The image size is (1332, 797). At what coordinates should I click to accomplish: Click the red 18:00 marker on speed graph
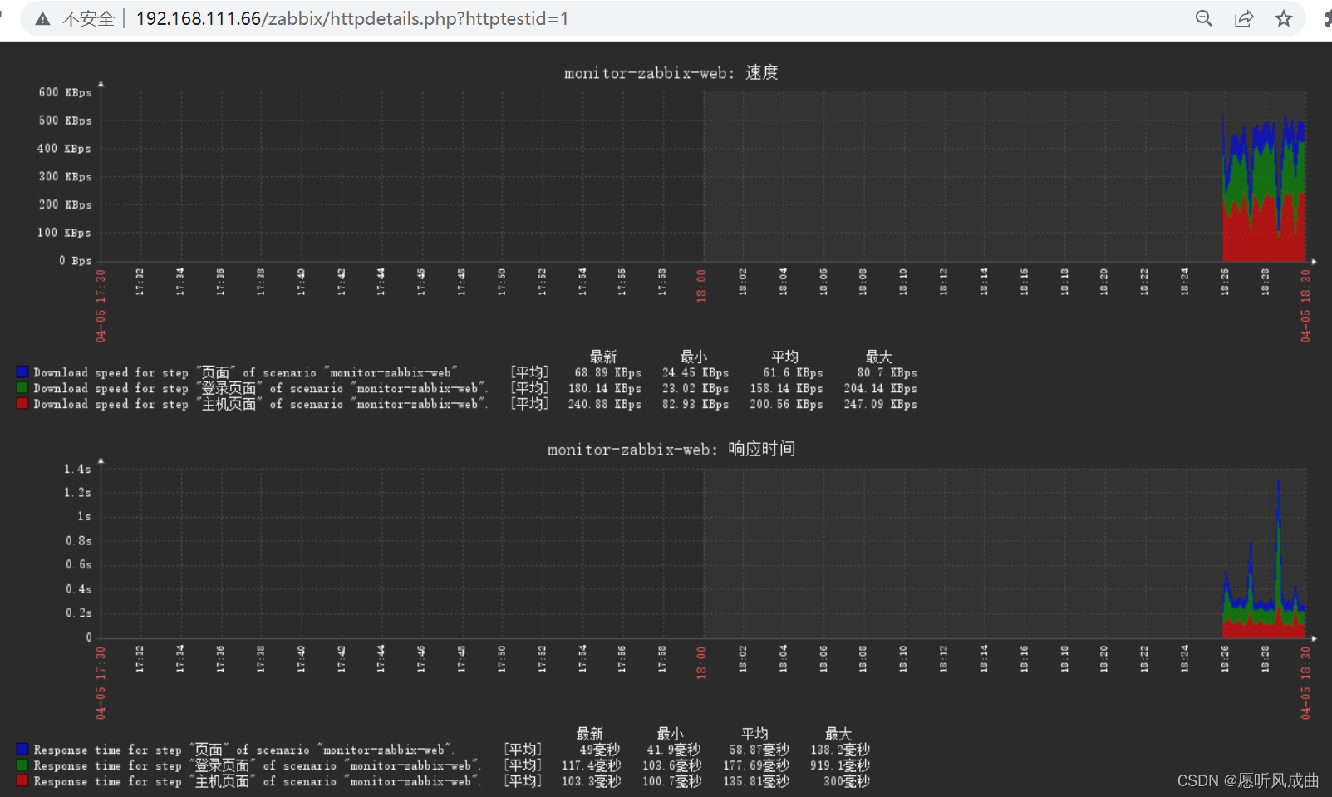[x=701, y=286]
